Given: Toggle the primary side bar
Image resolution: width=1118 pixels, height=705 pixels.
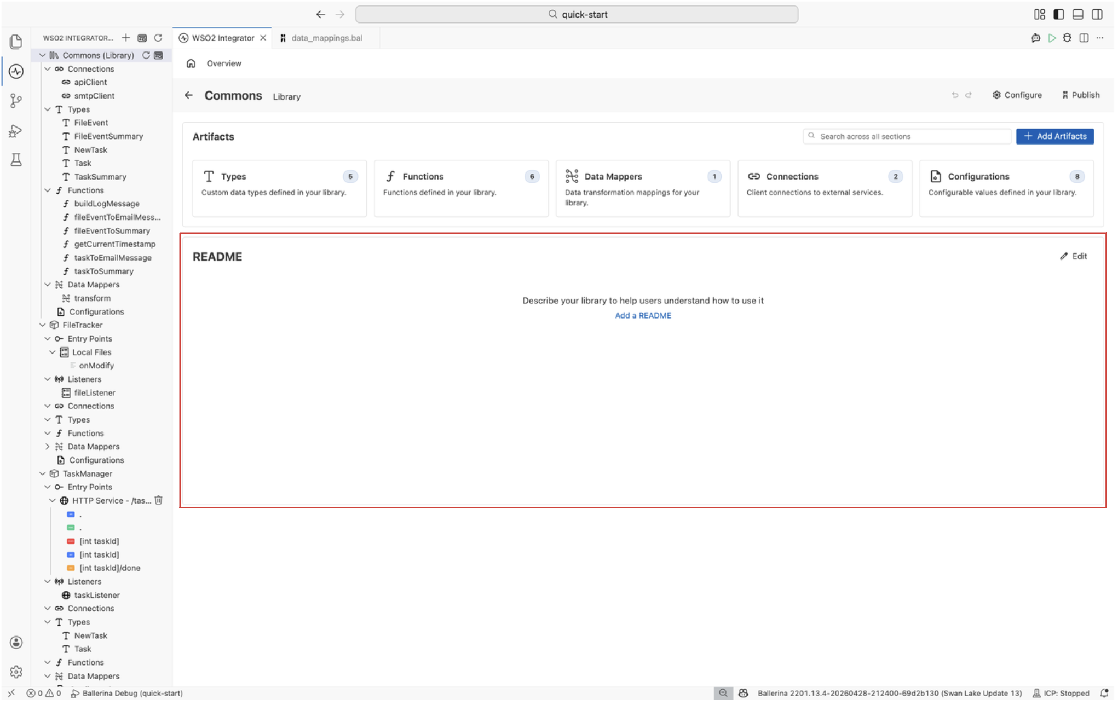Looking at the screenshot, I should tap(1059, 14).
